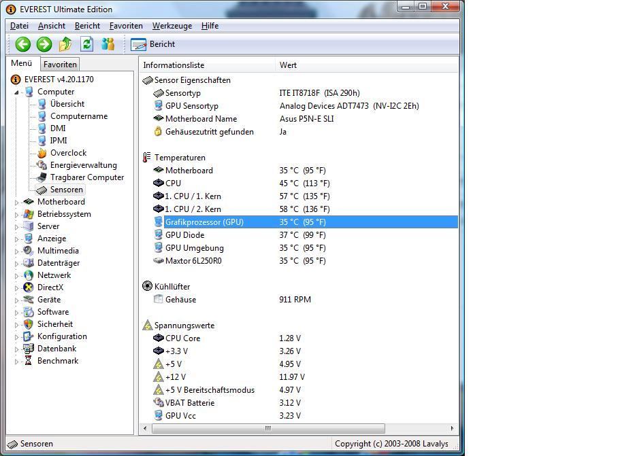The width and height of the screenshot is (620, 456).
Task: Expand the Datenträger tree node
Action: (16, 263)
